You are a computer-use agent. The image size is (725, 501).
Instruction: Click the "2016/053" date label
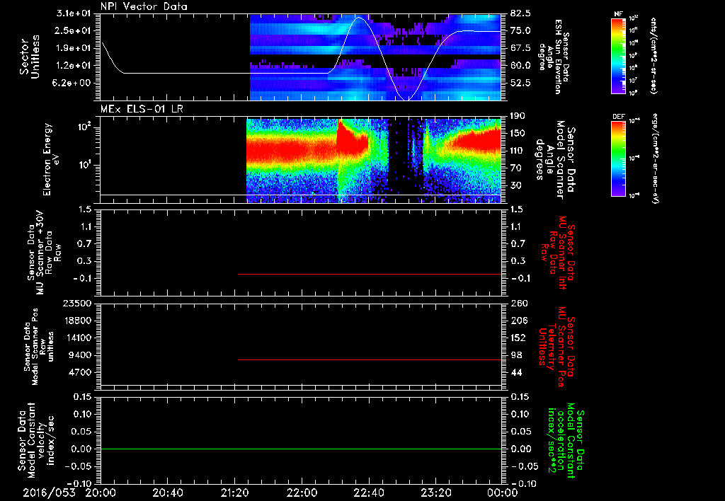[49, 493]
